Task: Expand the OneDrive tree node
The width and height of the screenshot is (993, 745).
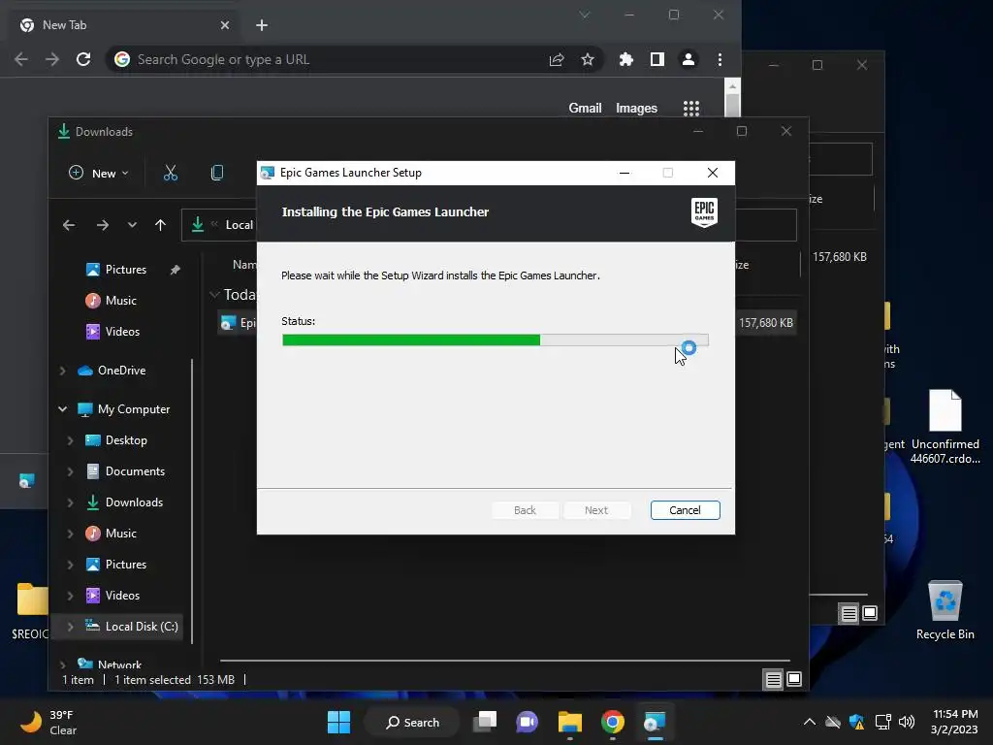Action: (x=62, y=371)
